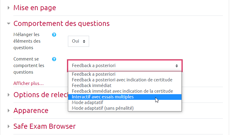Expand the Options de relecture section
This screenshot has height=135, width=233.
click(9, 95)
